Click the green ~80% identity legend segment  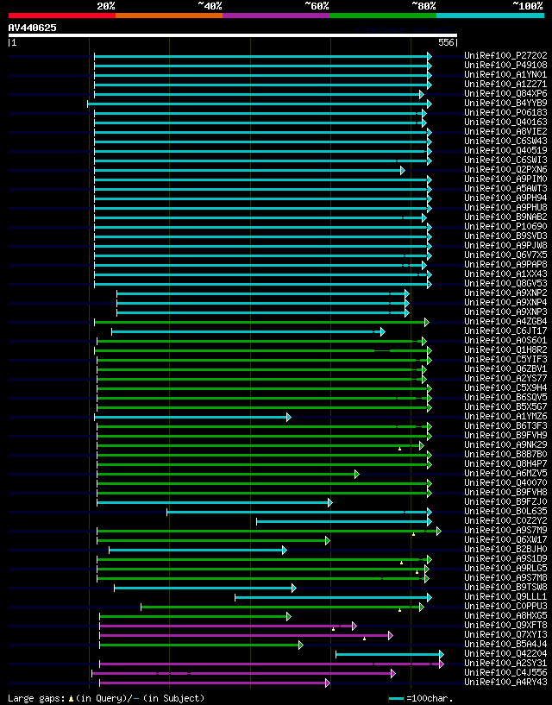(383, 16)
